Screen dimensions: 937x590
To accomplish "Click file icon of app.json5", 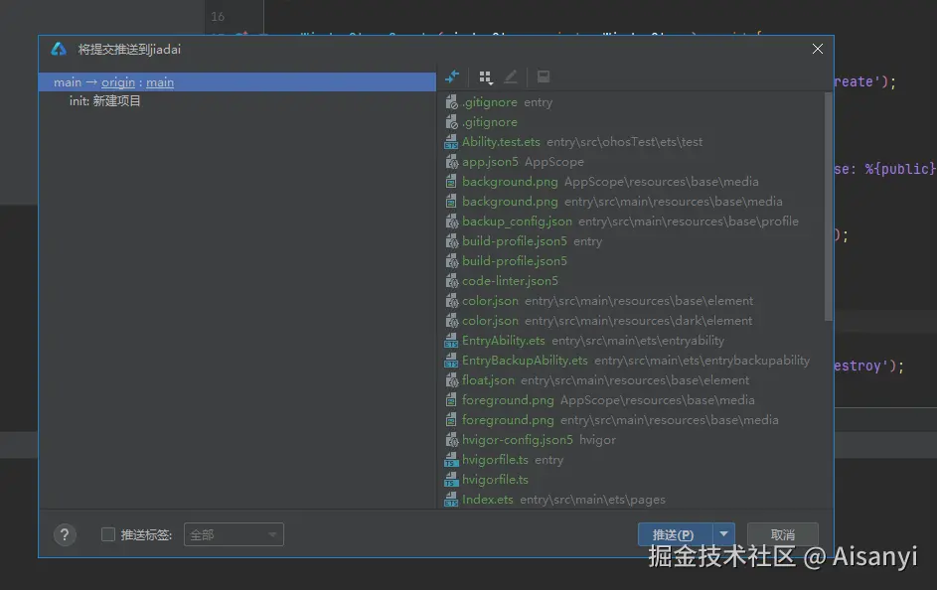I will click(452, 162).
